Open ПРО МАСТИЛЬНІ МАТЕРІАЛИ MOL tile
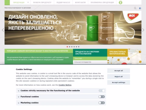 point(117,53)
